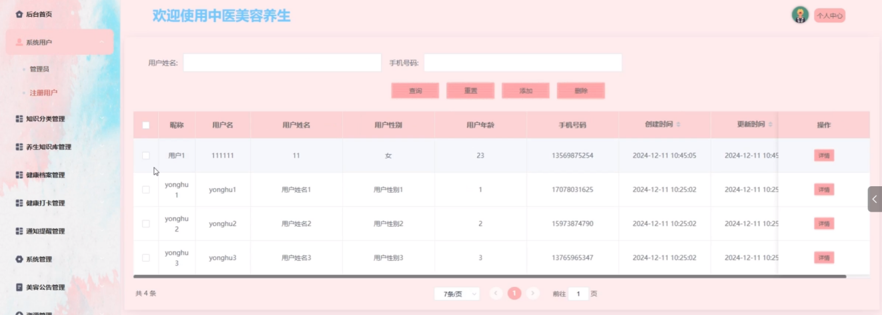Collapse the 系统用户 menu chevron
Image resolution: width=882 pixels, height=315 pixels.
click(x=102, y=42)
